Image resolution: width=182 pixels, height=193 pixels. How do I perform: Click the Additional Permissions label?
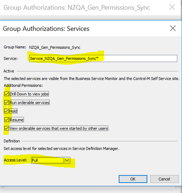[23, 85]
